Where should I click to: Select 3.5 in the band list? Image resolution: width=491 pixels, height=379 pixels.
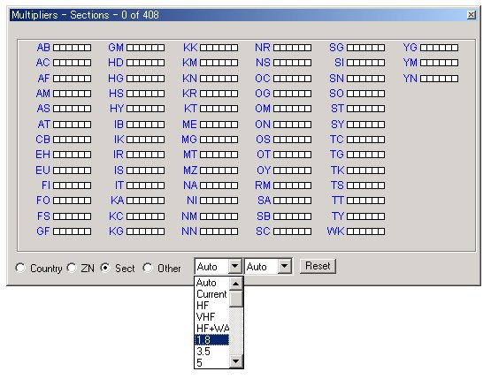click(x=212, y=352)
